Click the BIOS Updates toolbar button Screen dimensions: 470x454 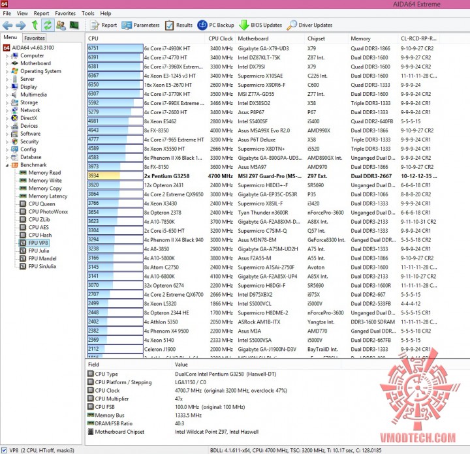[260, 25]
